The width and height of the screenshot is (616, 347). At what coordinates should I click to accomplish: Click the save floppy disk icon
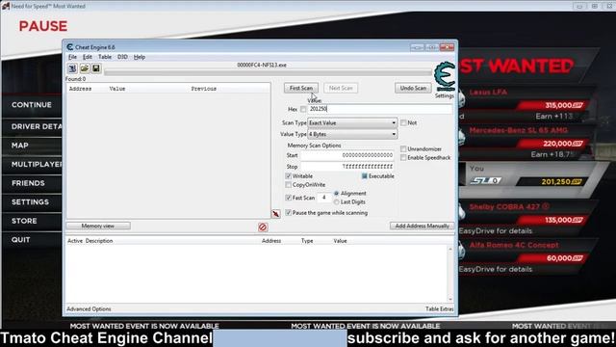pyautogui.click(x=96, y=68)
